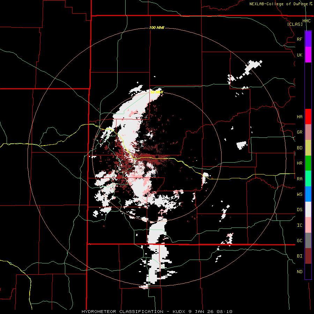The image size is (314, 314).
Task: Select the GR legend label
Action: [x=299, y=132]
